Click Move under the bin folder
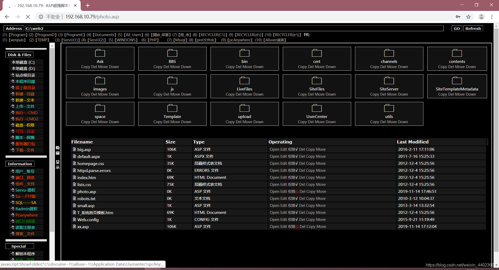Viewport: 499px width, 270px height. (x=247, y=67)
